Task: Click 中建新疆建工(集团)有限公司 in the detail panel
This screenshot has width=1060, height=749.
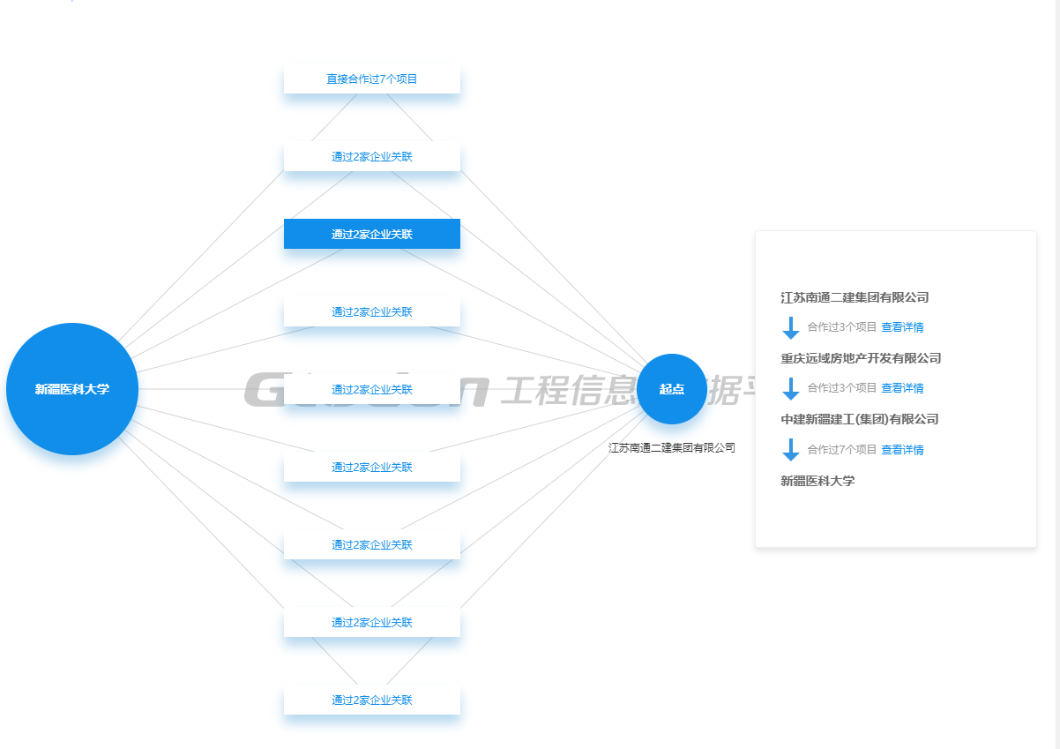Action: 860,419
